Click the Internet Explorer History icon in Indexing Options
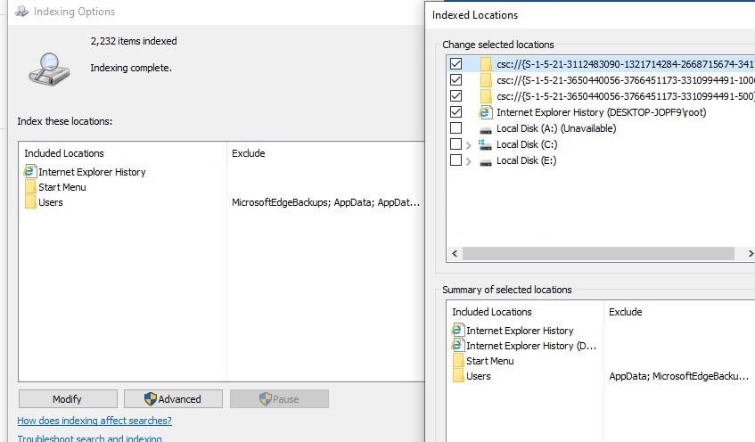Screen dimensions: 755x442 coord(29,172)
